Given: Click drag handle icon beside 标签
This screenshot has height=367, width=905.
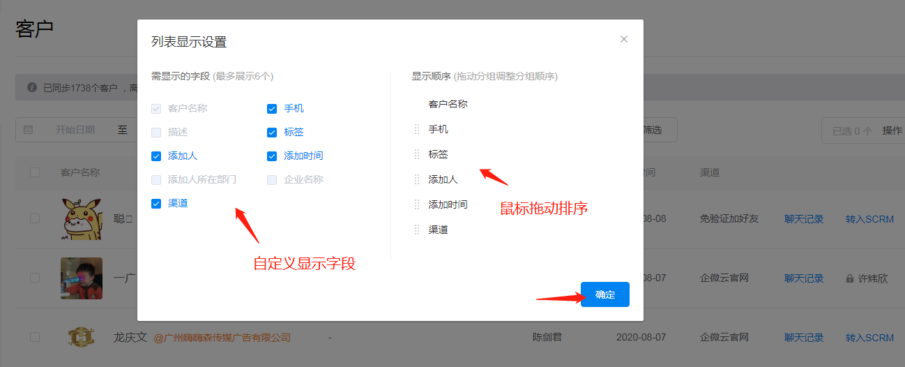Looking at the screenshot, I should (417, 154).
